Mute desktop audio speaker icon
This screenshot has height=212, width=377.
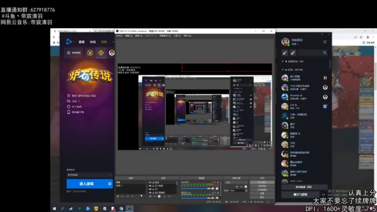[x=213, y=188]
